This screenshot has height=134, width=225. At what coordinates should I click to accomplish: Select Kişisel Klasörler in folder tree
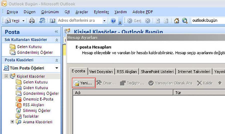click(31, 76)
